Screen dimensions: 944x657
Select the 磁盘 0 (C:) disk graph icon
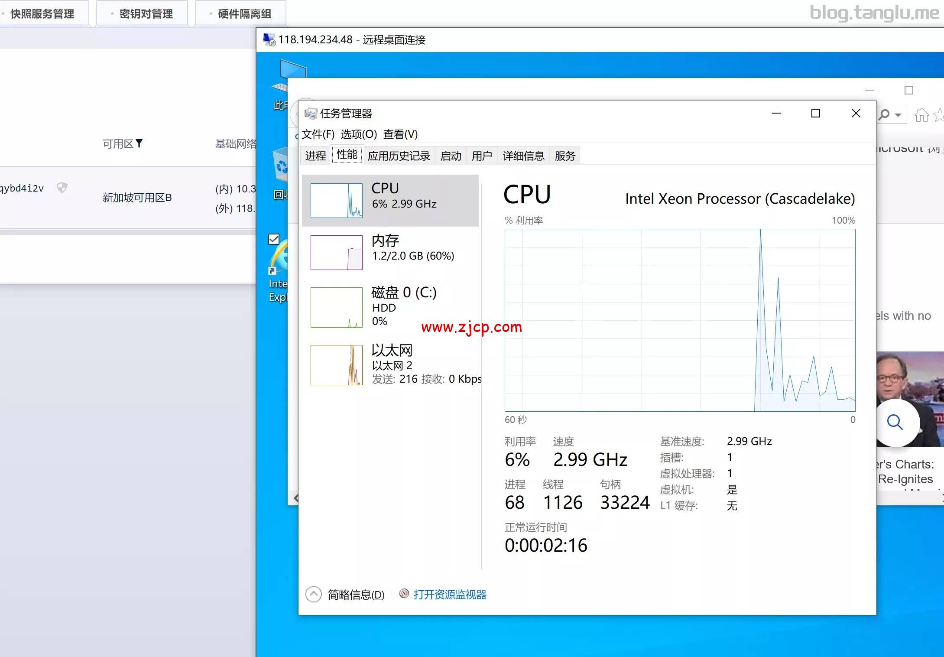(x=336, y=307)
